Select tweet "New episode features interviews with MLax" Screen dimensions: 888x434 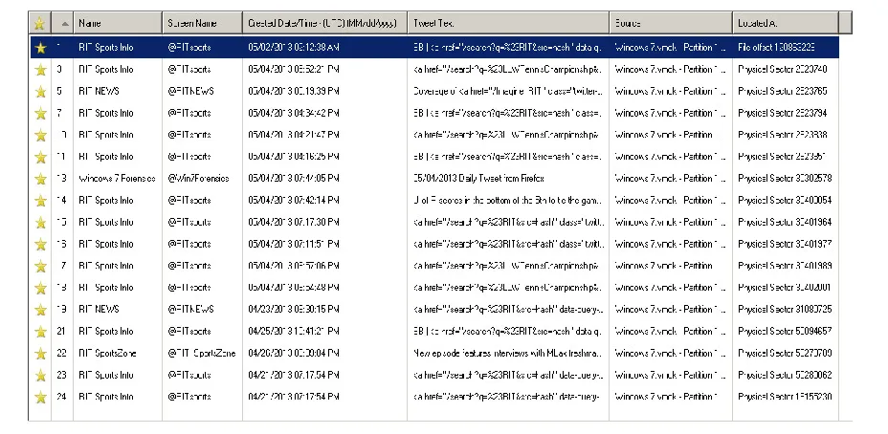click(x=508, y=353)
